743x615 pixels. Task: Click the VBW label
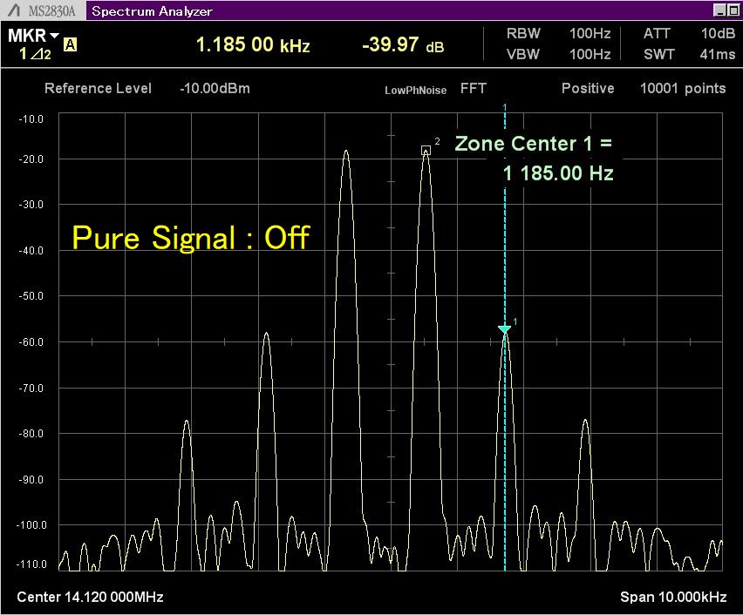pyautogui.click(x=523, y=54)
